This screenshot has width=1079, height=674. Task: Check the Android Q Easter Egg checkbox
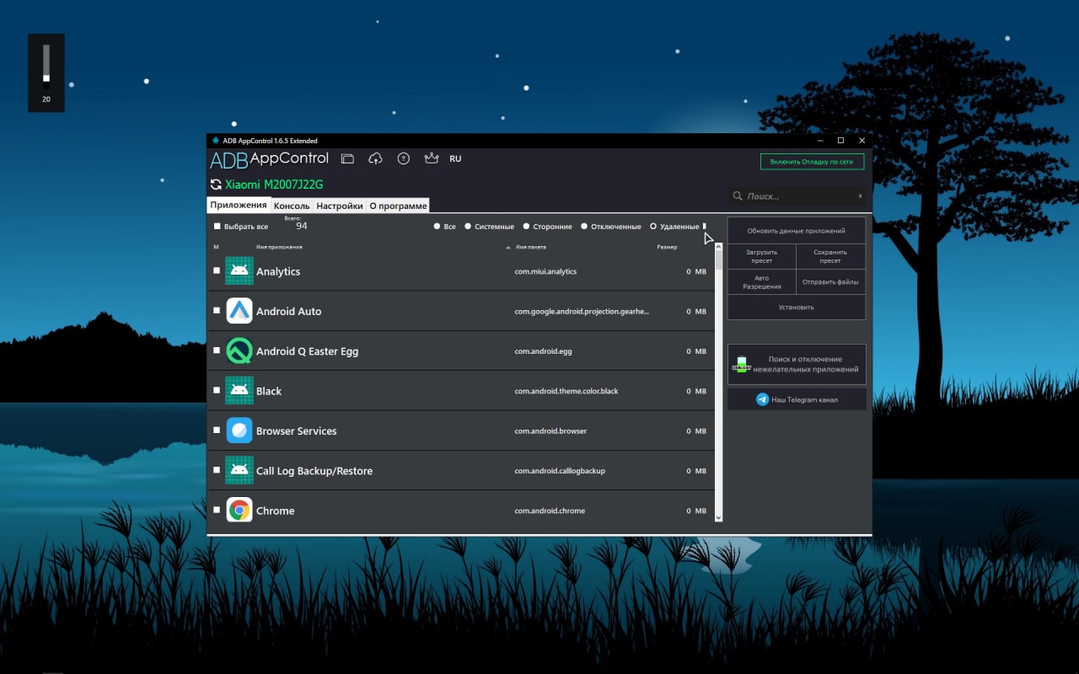point(217,351)
